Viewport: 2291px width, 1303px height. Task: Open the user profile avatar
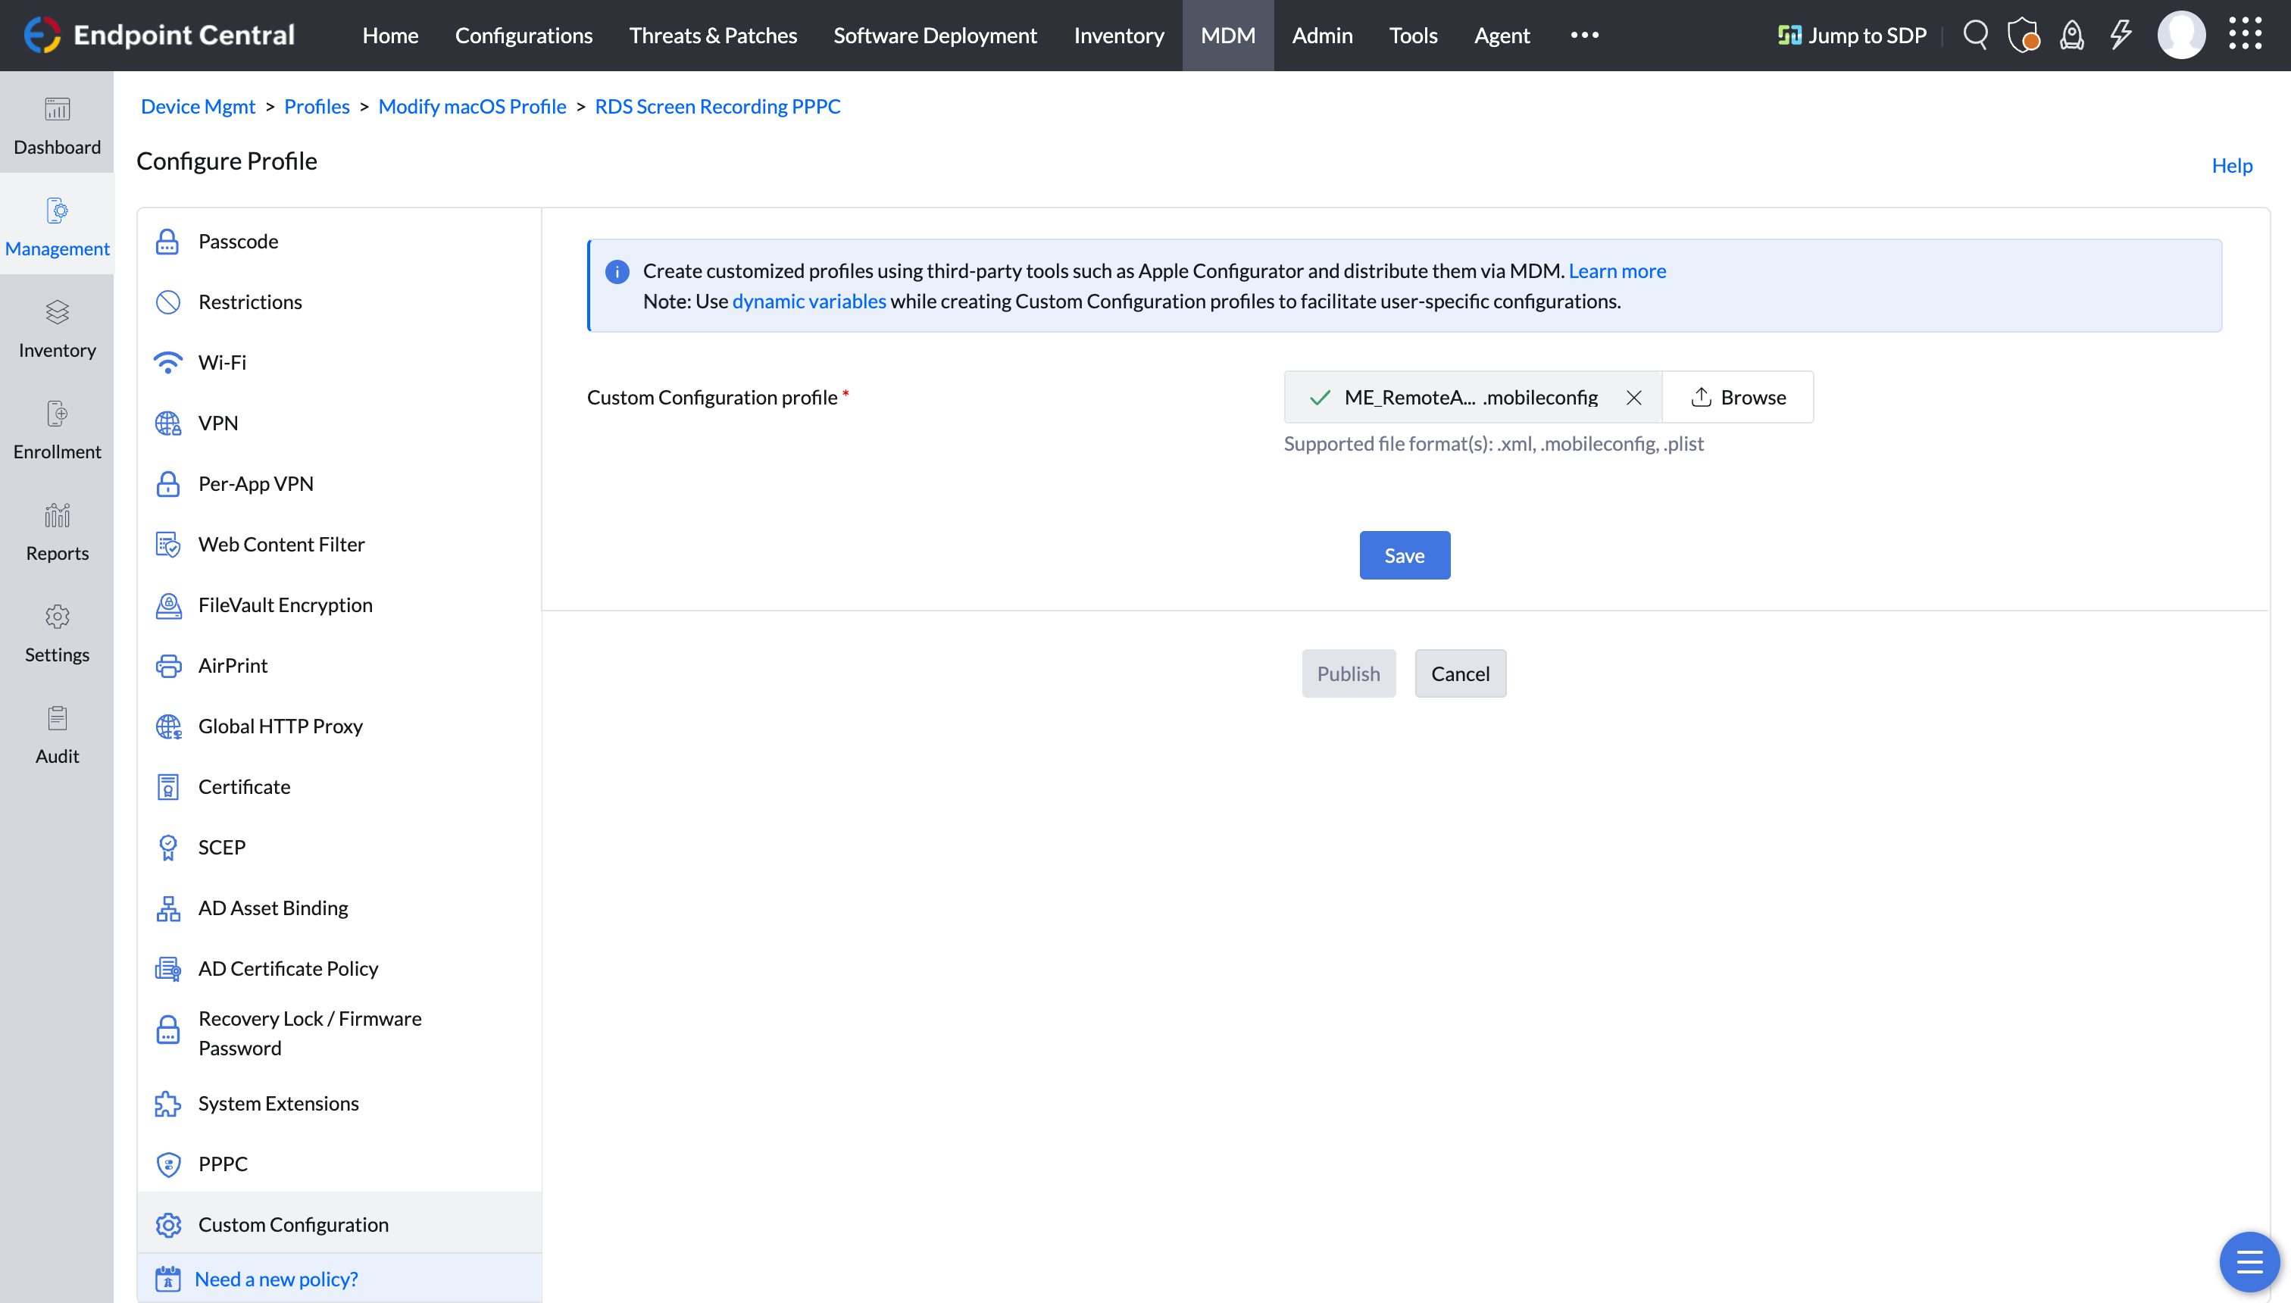click(x=2181, y=35)
